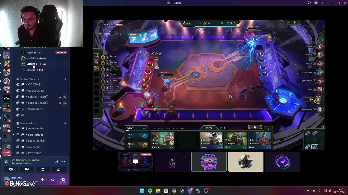Screen dimensions: 348x195
Task: Open server with 63 badge in sidebar
Action: (7, 108)
